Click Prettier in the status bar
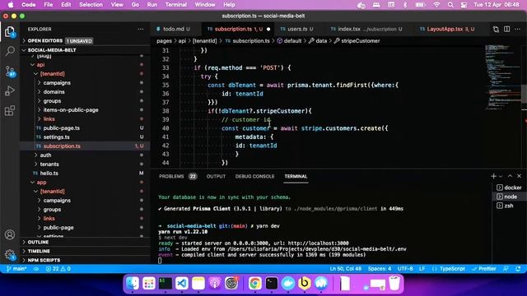 (x=484, y=269)
